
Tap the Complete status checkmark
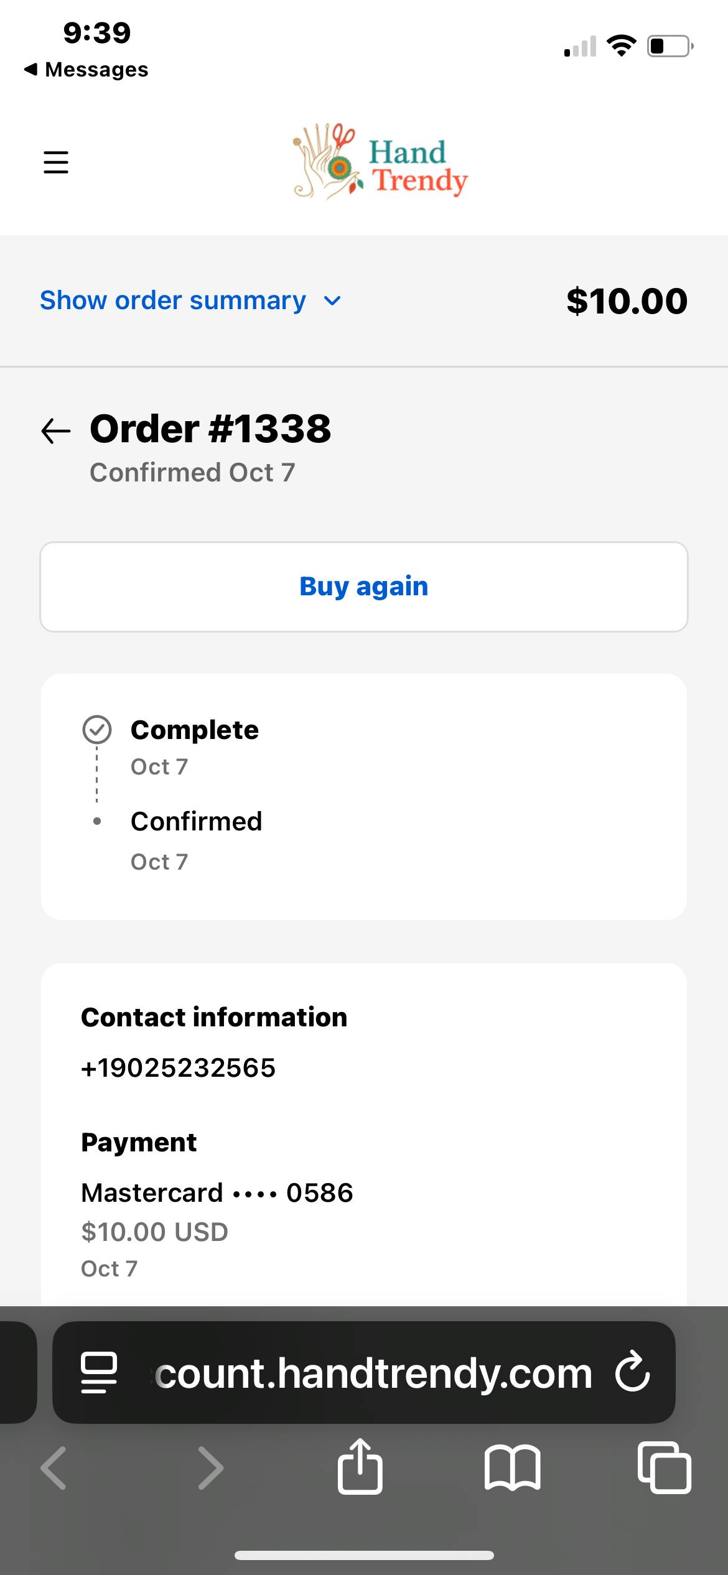pyautogui.click(x=97, y=730)
